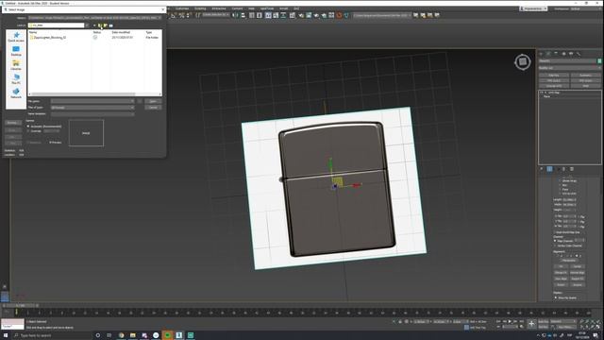
Task: Pin the modifier stack
Action: (x=541, y=169)
